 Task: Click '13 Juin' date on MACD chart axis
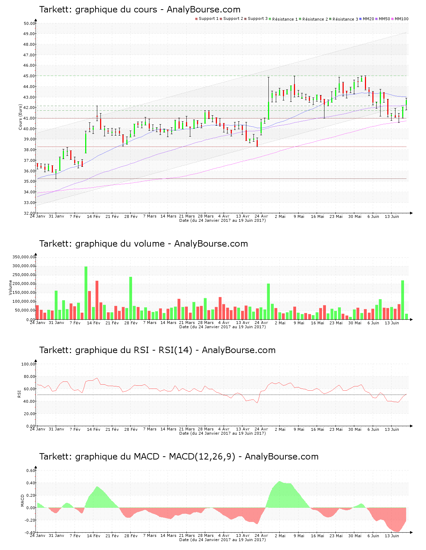392,536
